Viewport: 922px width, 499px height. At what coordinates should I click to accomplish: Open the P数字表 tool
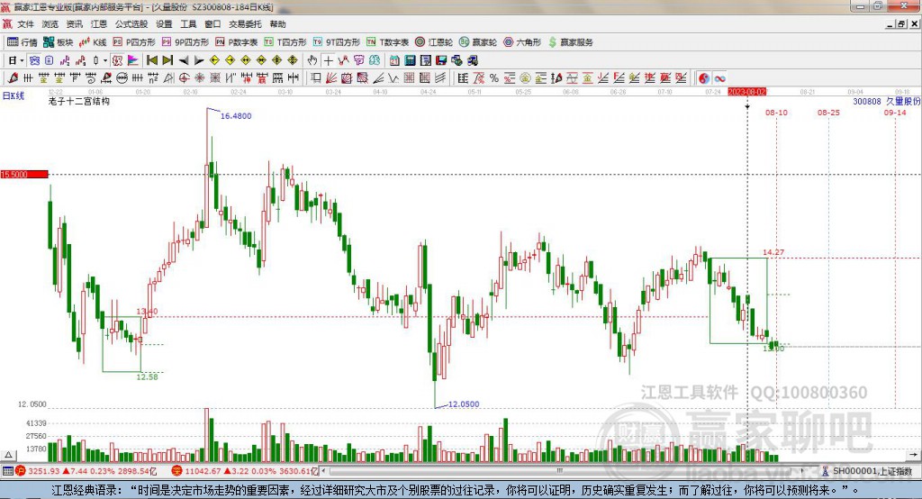pyautogui.click(x=237, y=42)
